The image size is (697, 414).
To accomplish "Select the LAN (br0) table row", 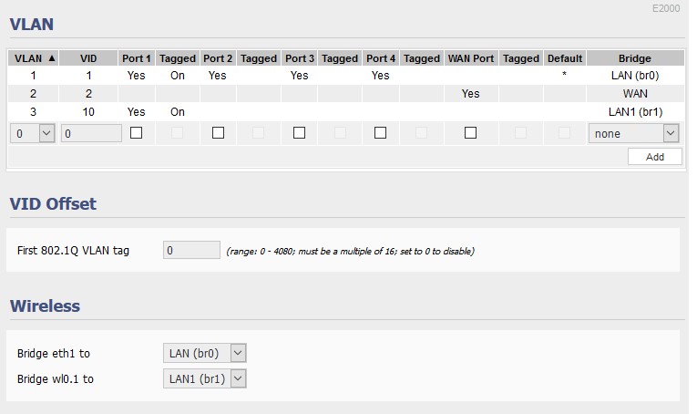I will (346, 76).
